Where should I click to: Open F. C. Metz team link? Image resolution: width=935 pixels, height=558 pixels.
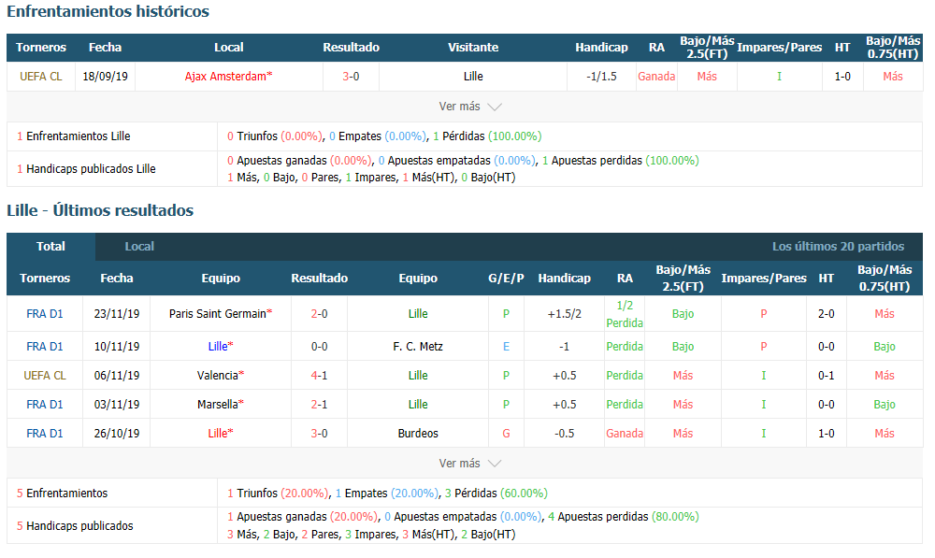point(417,347)
